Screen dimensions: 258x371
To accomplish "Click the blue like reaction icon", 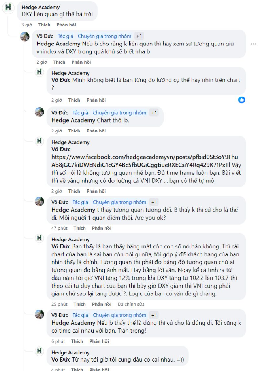I will 242,100.
